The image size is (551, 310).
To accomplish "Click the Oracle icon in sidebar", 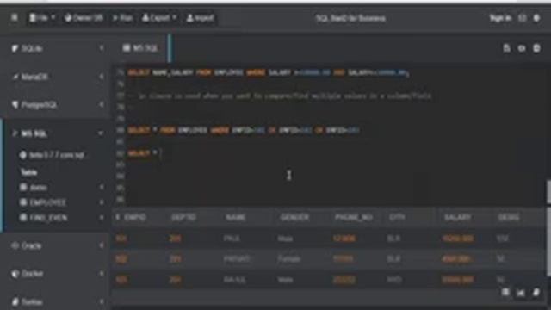I will tap(15, 245).
